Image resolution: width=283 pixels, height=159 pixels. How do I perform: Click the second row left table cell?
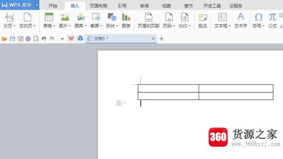[168, 96]
